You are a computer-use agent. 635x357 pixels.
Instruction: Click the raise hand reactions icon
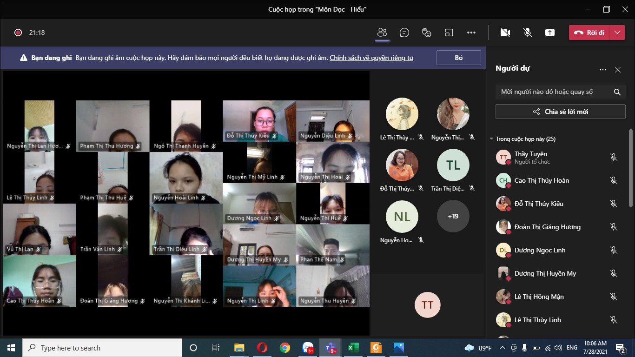[x=426, y=33]
